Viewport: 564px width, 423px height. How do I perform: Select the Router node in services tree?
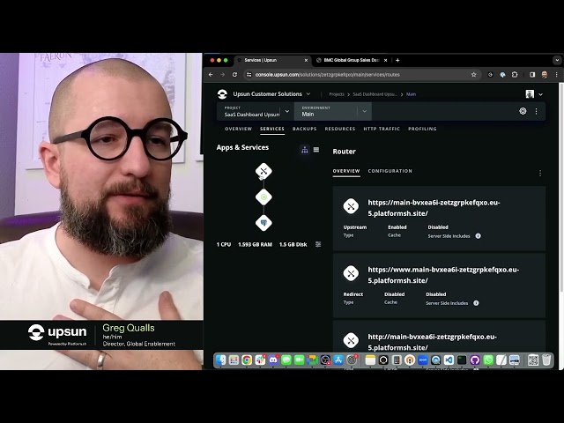[263, 171]
